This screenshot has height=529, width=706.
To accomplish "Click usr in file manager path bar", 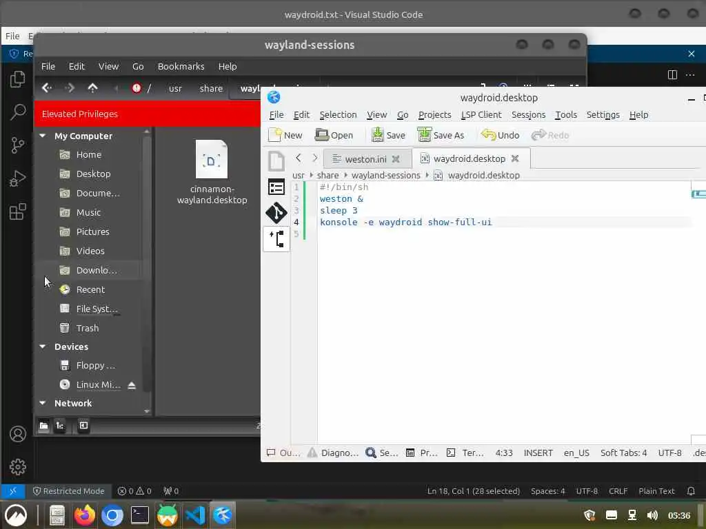I will [x=175, y=88].
